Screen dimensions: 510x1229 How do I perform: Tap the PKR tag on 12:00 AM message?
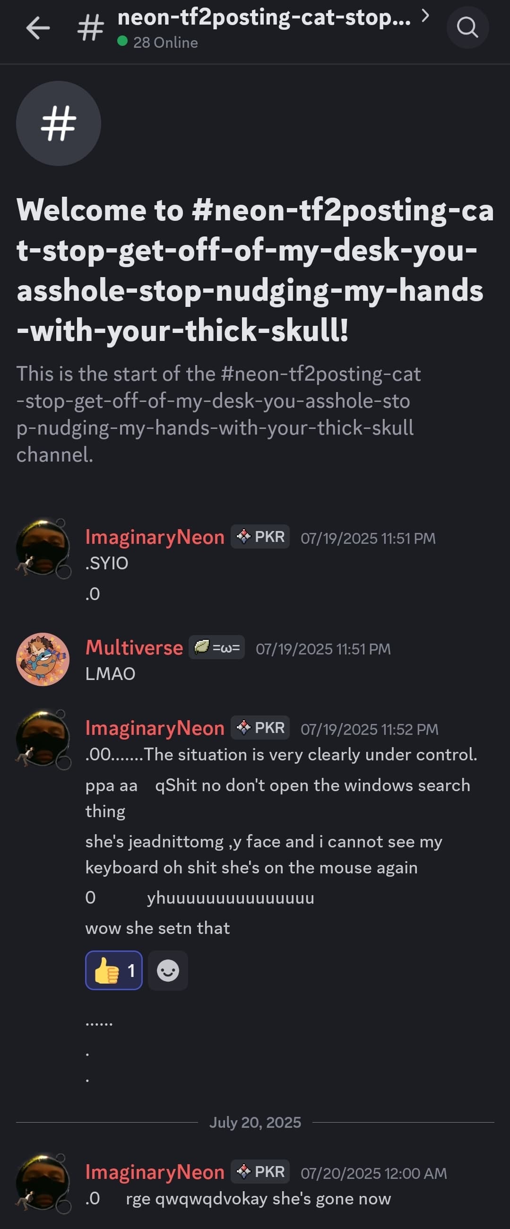260,1172
